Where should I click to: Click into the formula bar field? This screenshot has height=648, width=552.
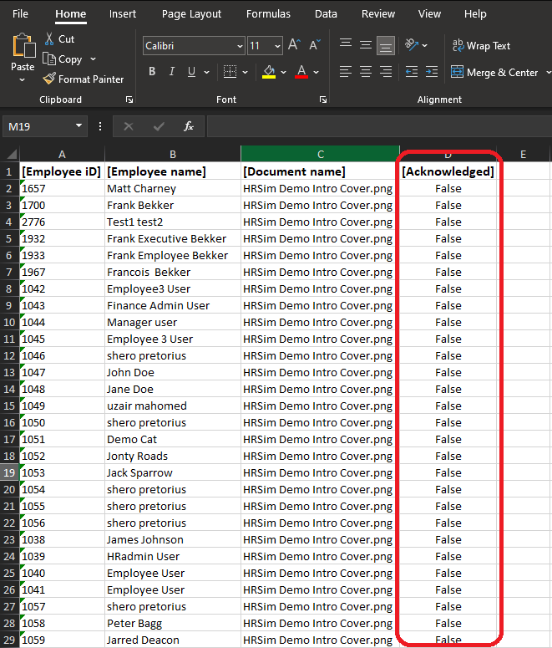pos(379,126)
